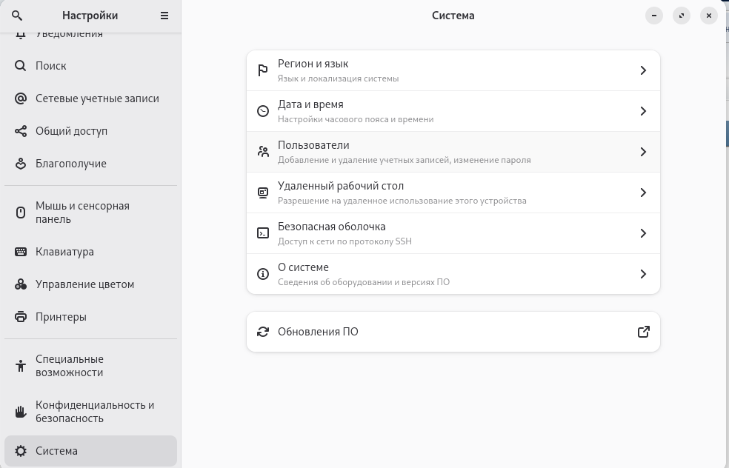Click the clock icon for Дата и время
The width and height of the screenshot is (729, 468).
263,111
